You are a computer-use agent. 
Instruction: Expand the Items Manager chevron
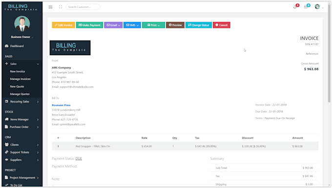(x=38, y=120)
